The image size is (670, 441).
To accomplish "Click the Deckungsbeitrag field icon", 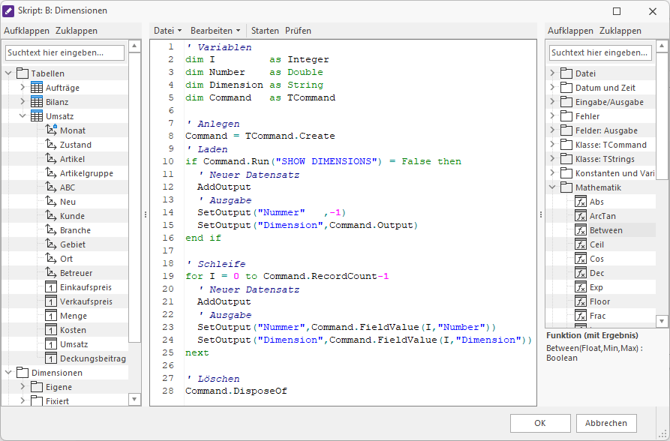I will pos(51,358).
